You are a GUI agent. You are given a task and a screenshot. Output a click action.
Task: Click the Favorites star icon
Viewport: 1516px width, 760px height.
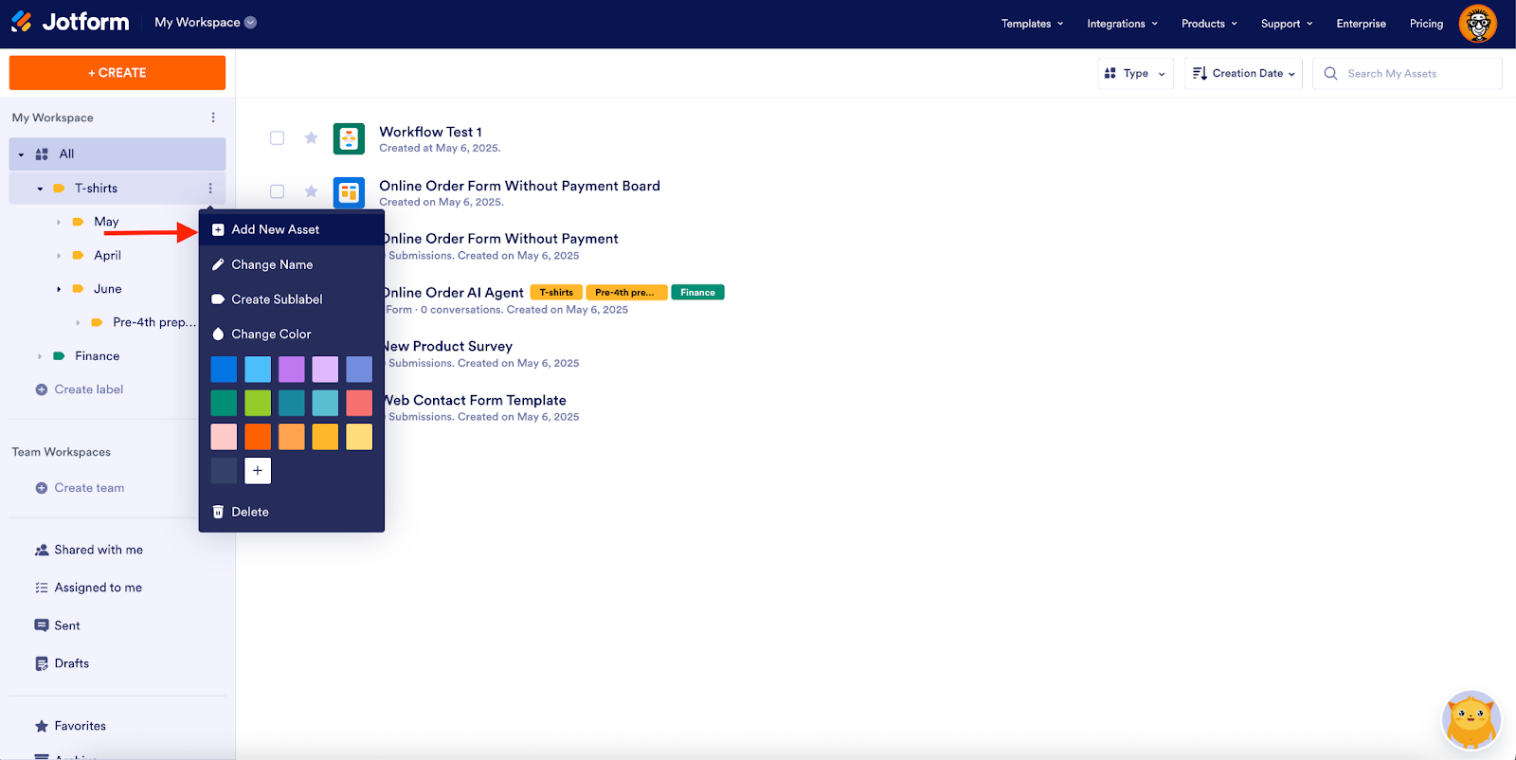(x=42, y=726)
